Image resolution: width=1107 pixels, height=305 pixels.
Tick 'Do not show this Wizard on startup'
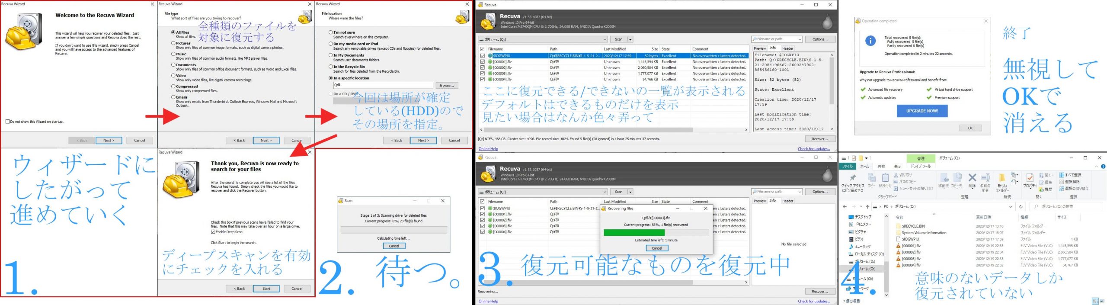pos(7,122)
